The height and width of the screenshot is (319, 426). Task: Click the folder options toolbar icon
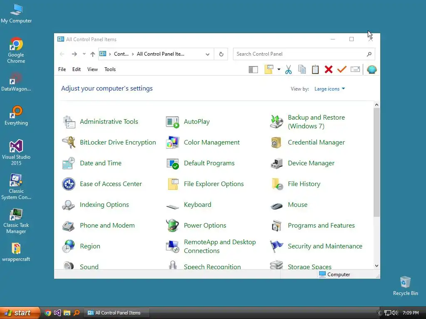269,69
